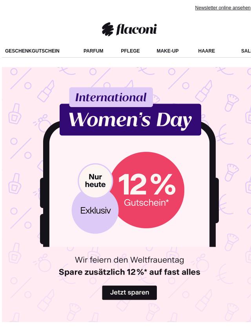Viewport: 251px width, 335px height.
Task: Click the flaconi logo
Action: pyautogui.click(x=129, y=29)
